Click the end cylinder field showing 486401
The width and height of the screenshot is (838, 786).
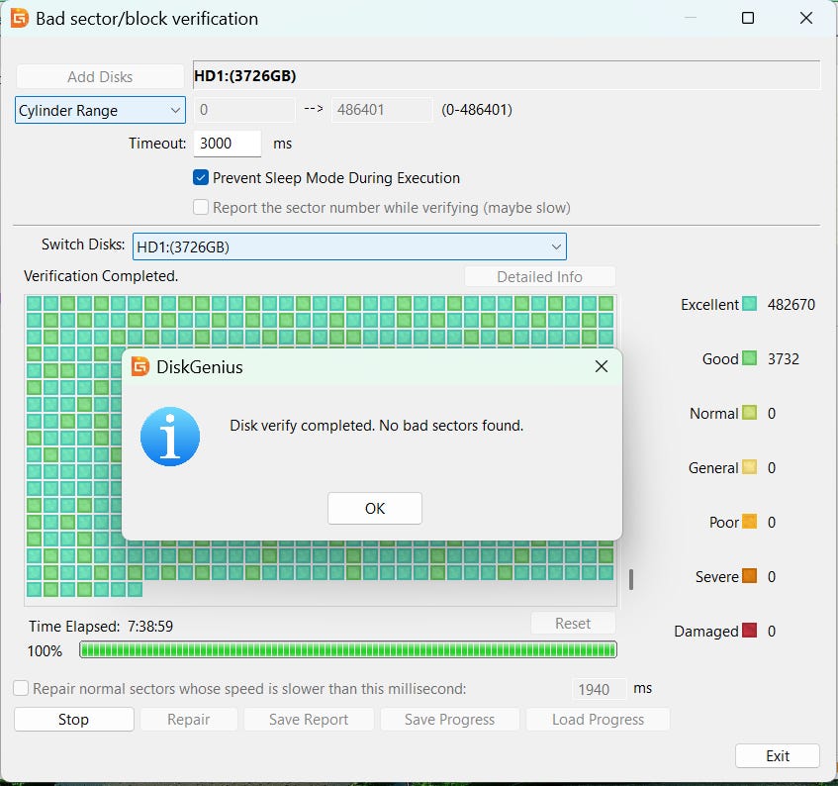pos(382,110)
